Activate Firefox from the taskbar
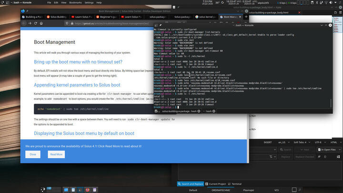The width and height of the screenshot is (343, 193). coord(88,190)
